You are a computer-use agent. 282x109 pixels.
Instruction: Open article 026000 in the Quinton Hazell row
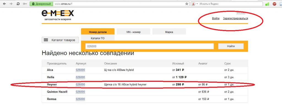point(80,92)
